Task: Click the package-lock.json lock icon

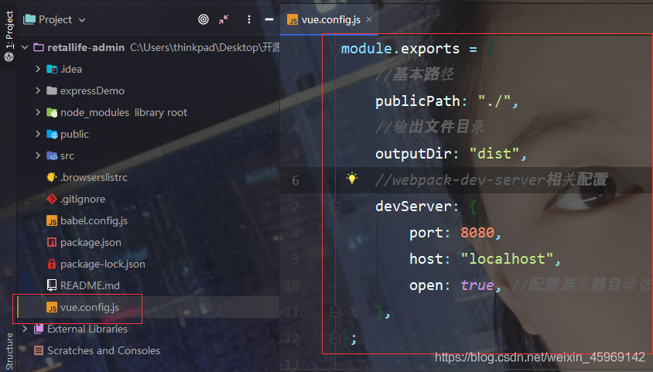Action: coord(52,264)
